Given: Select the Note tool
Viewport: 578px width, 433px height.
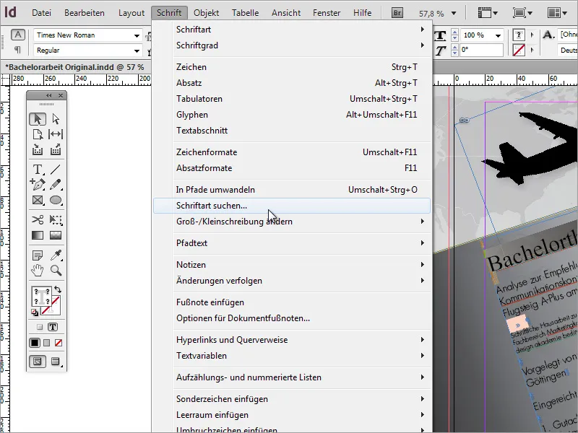Looking at the screenshot, I should click(38, 255).
